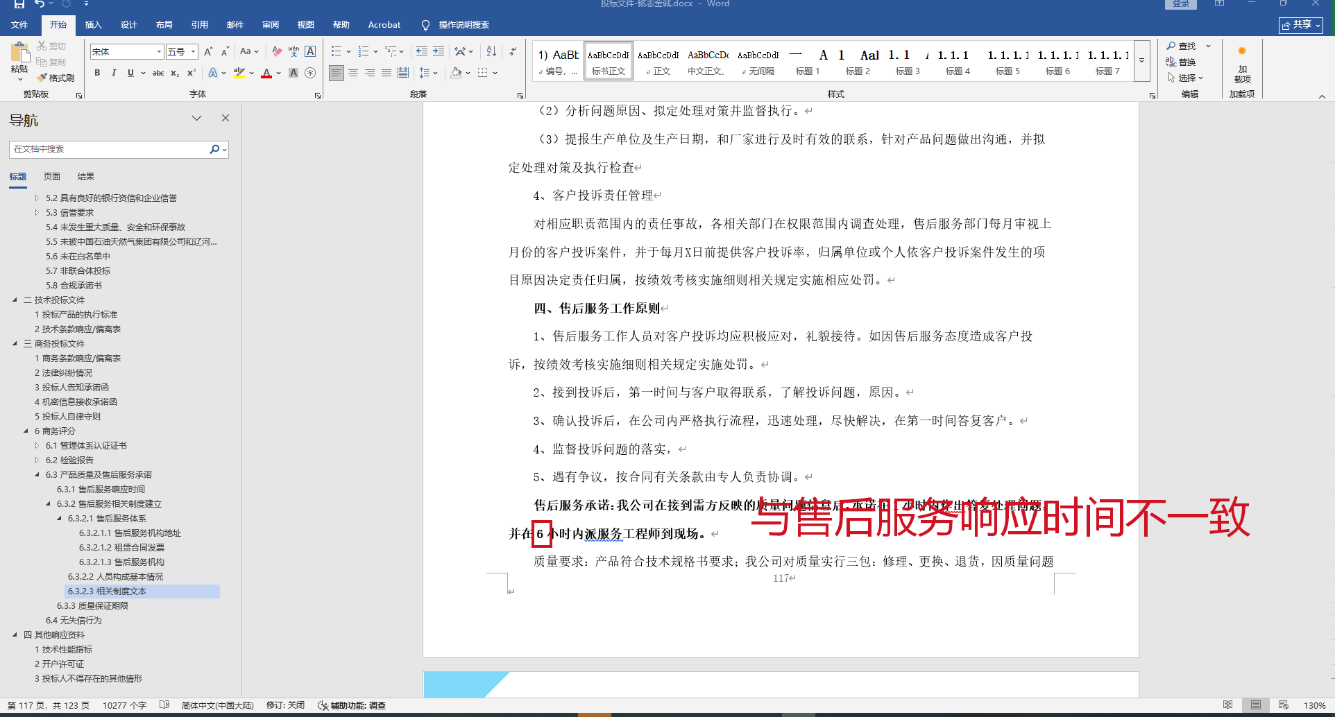
Task: Toggle Italic formatting
Action: [x=114, y=73]
